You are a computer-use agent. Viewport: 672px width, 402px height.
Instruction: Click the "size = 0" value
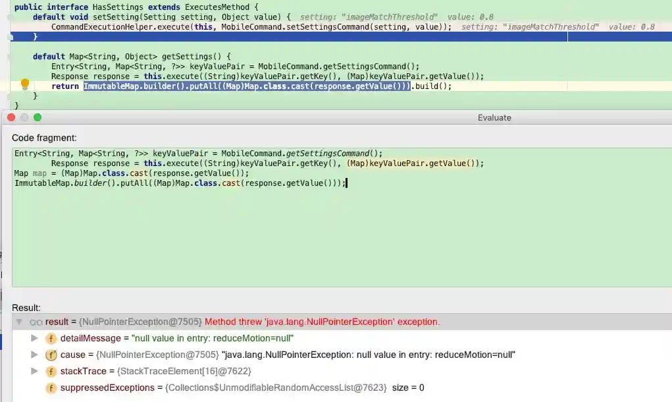(x=408, y=388)
